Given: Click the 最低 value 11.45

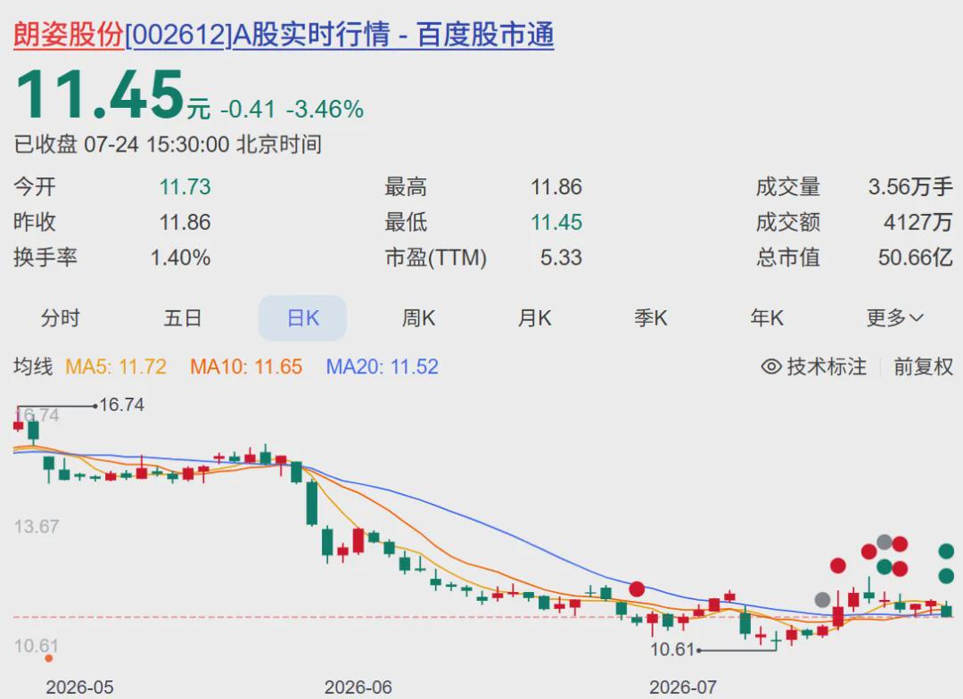Looking at the screenshot, I should pos(556,222).
